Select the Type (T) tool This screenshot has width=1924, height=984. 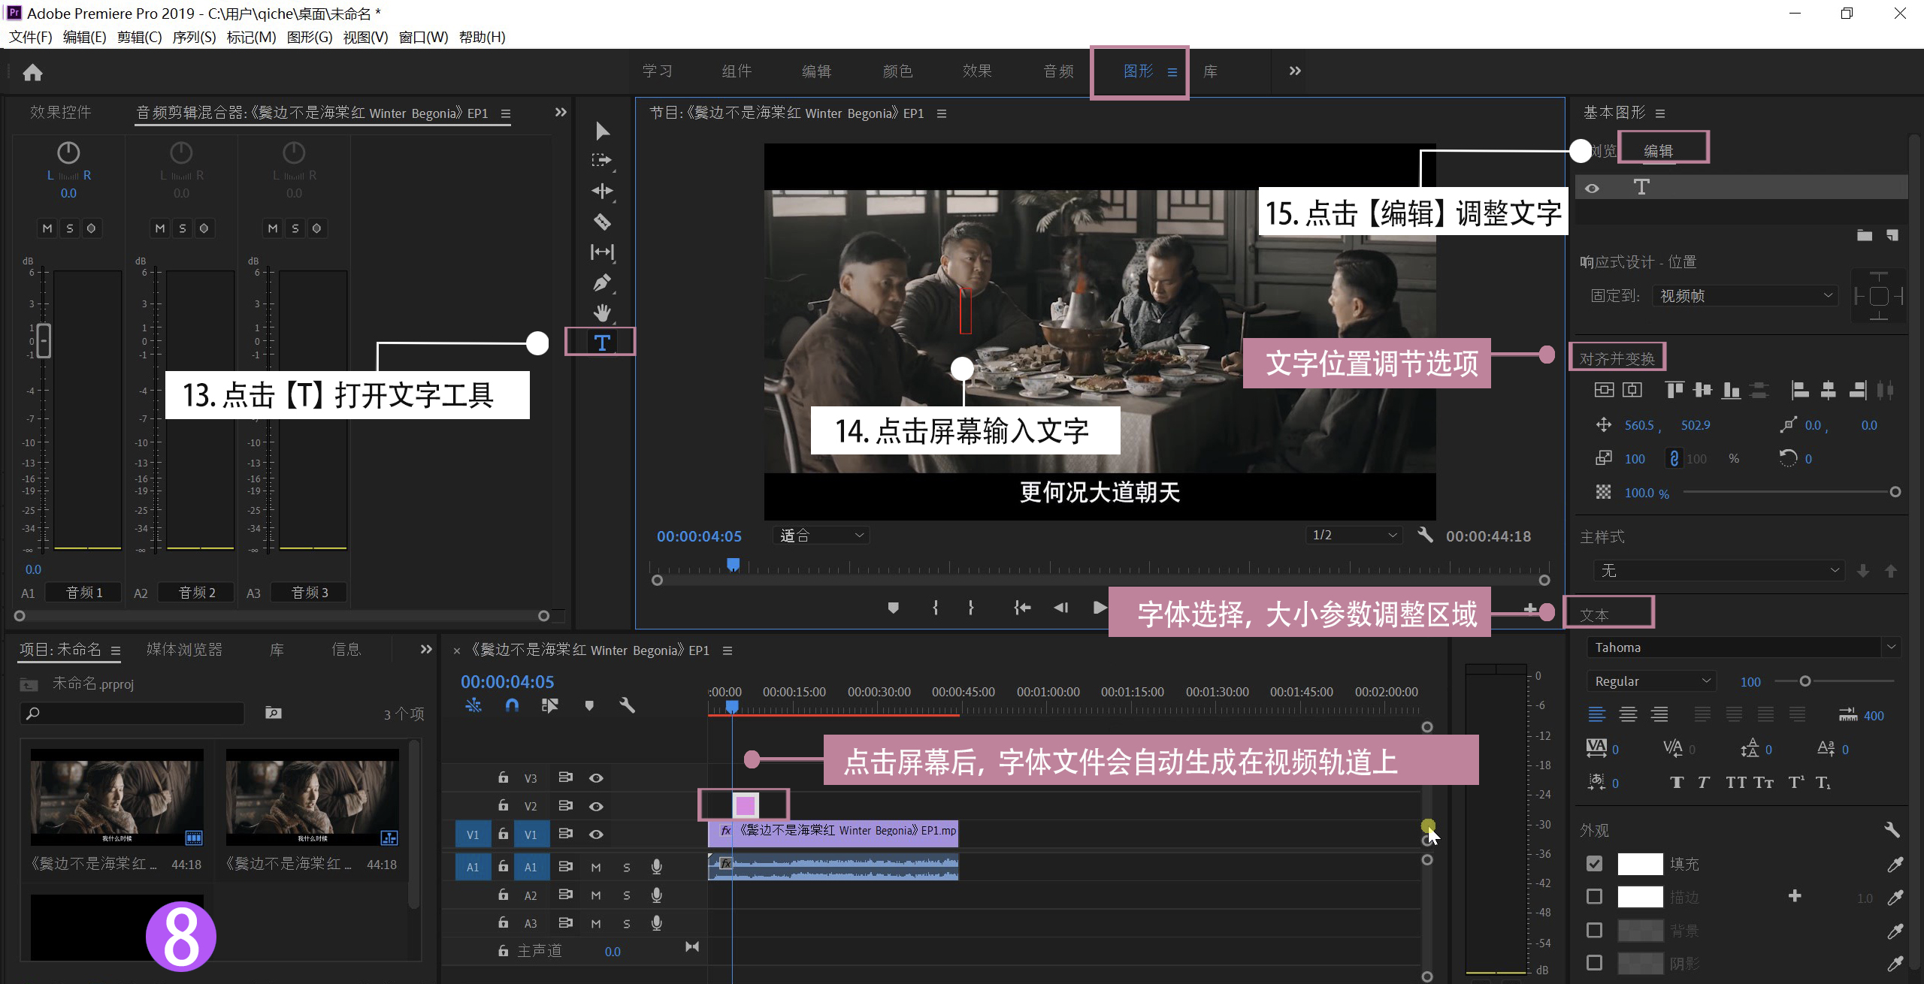(602, 343)
